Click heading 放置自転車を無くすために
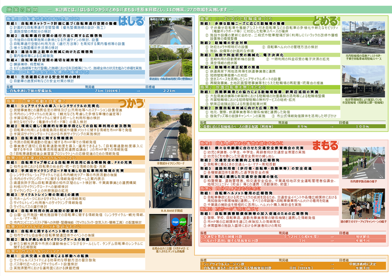Image resolution: width=392 pixels, height=276 pixels. point(240,88)
